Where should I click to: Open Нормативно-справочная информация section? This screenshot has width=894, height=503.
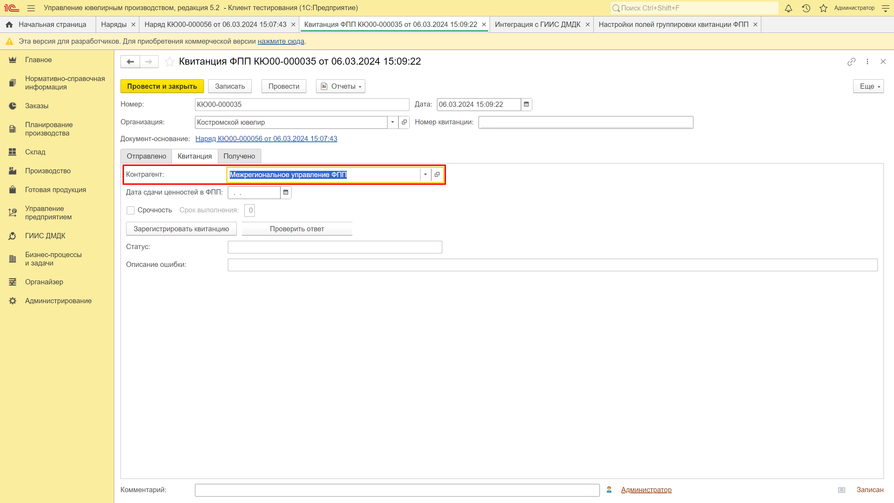65,83
